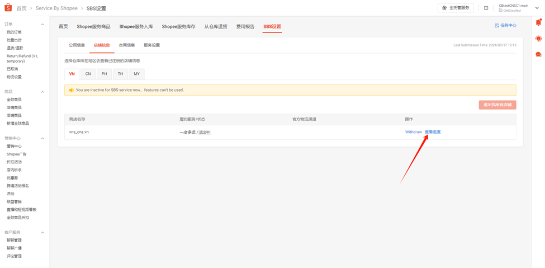
Task: Click the Withdraw link for vns_cnz.vn
Action: (x=413, y=132)
